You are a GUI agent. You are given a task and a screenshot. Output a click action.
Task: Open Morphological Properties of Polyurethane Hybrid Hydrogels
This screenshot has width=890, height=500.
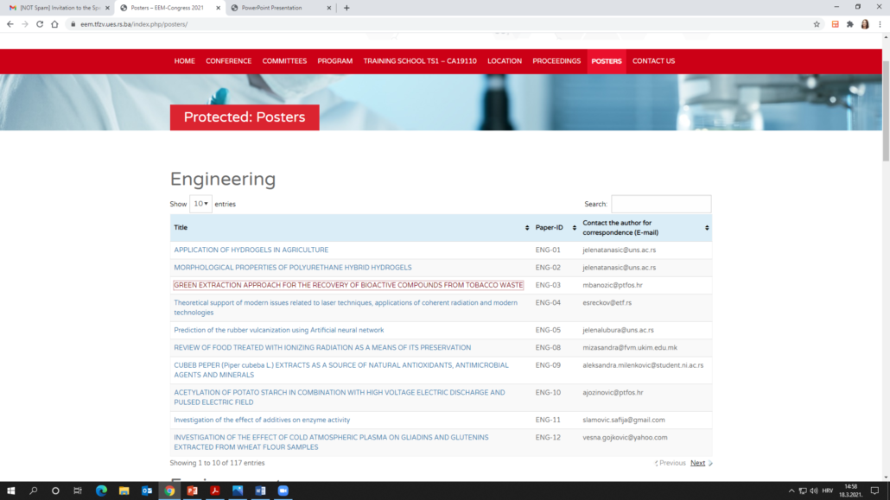coord(292,268)
